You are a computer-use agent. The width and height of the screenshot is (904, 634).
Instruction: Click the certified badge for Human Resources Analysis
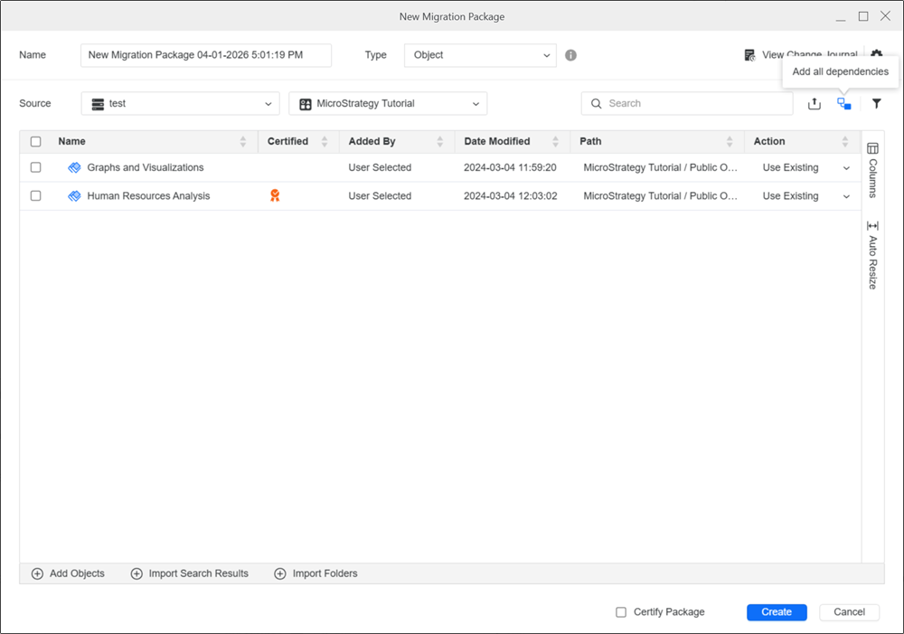275,195
